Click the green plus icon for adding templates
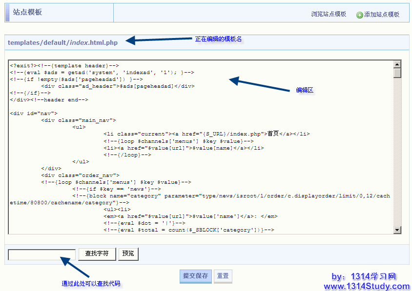Image resolution: width=412 pixels, height=291 pixels. click(360, 15)
